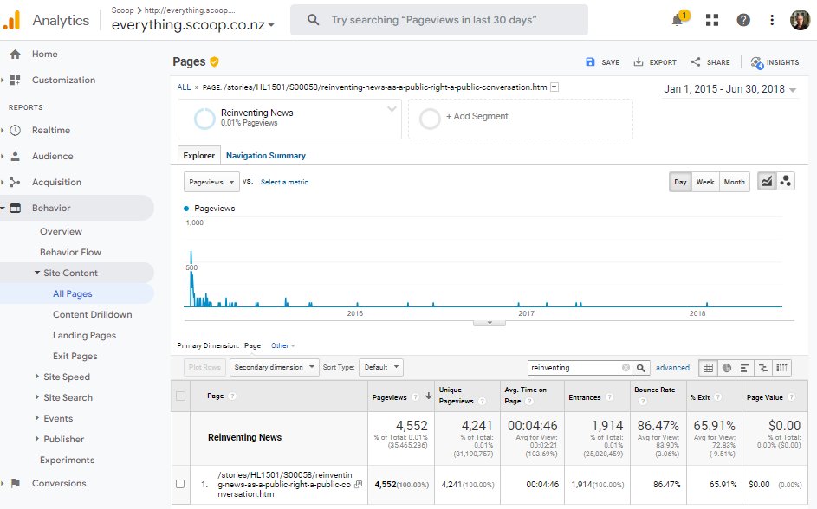The width and height of the screenshot is (817, 509).
Task: Open the page link in new window icon
Action: (x=358, y=484)
